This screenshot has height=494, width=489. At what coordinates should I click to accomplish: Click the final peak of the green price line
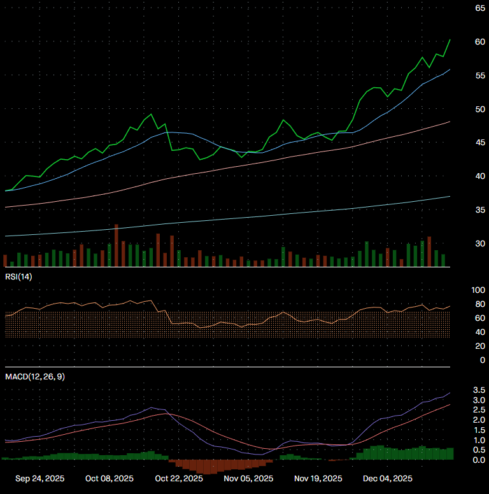(450, 39)
